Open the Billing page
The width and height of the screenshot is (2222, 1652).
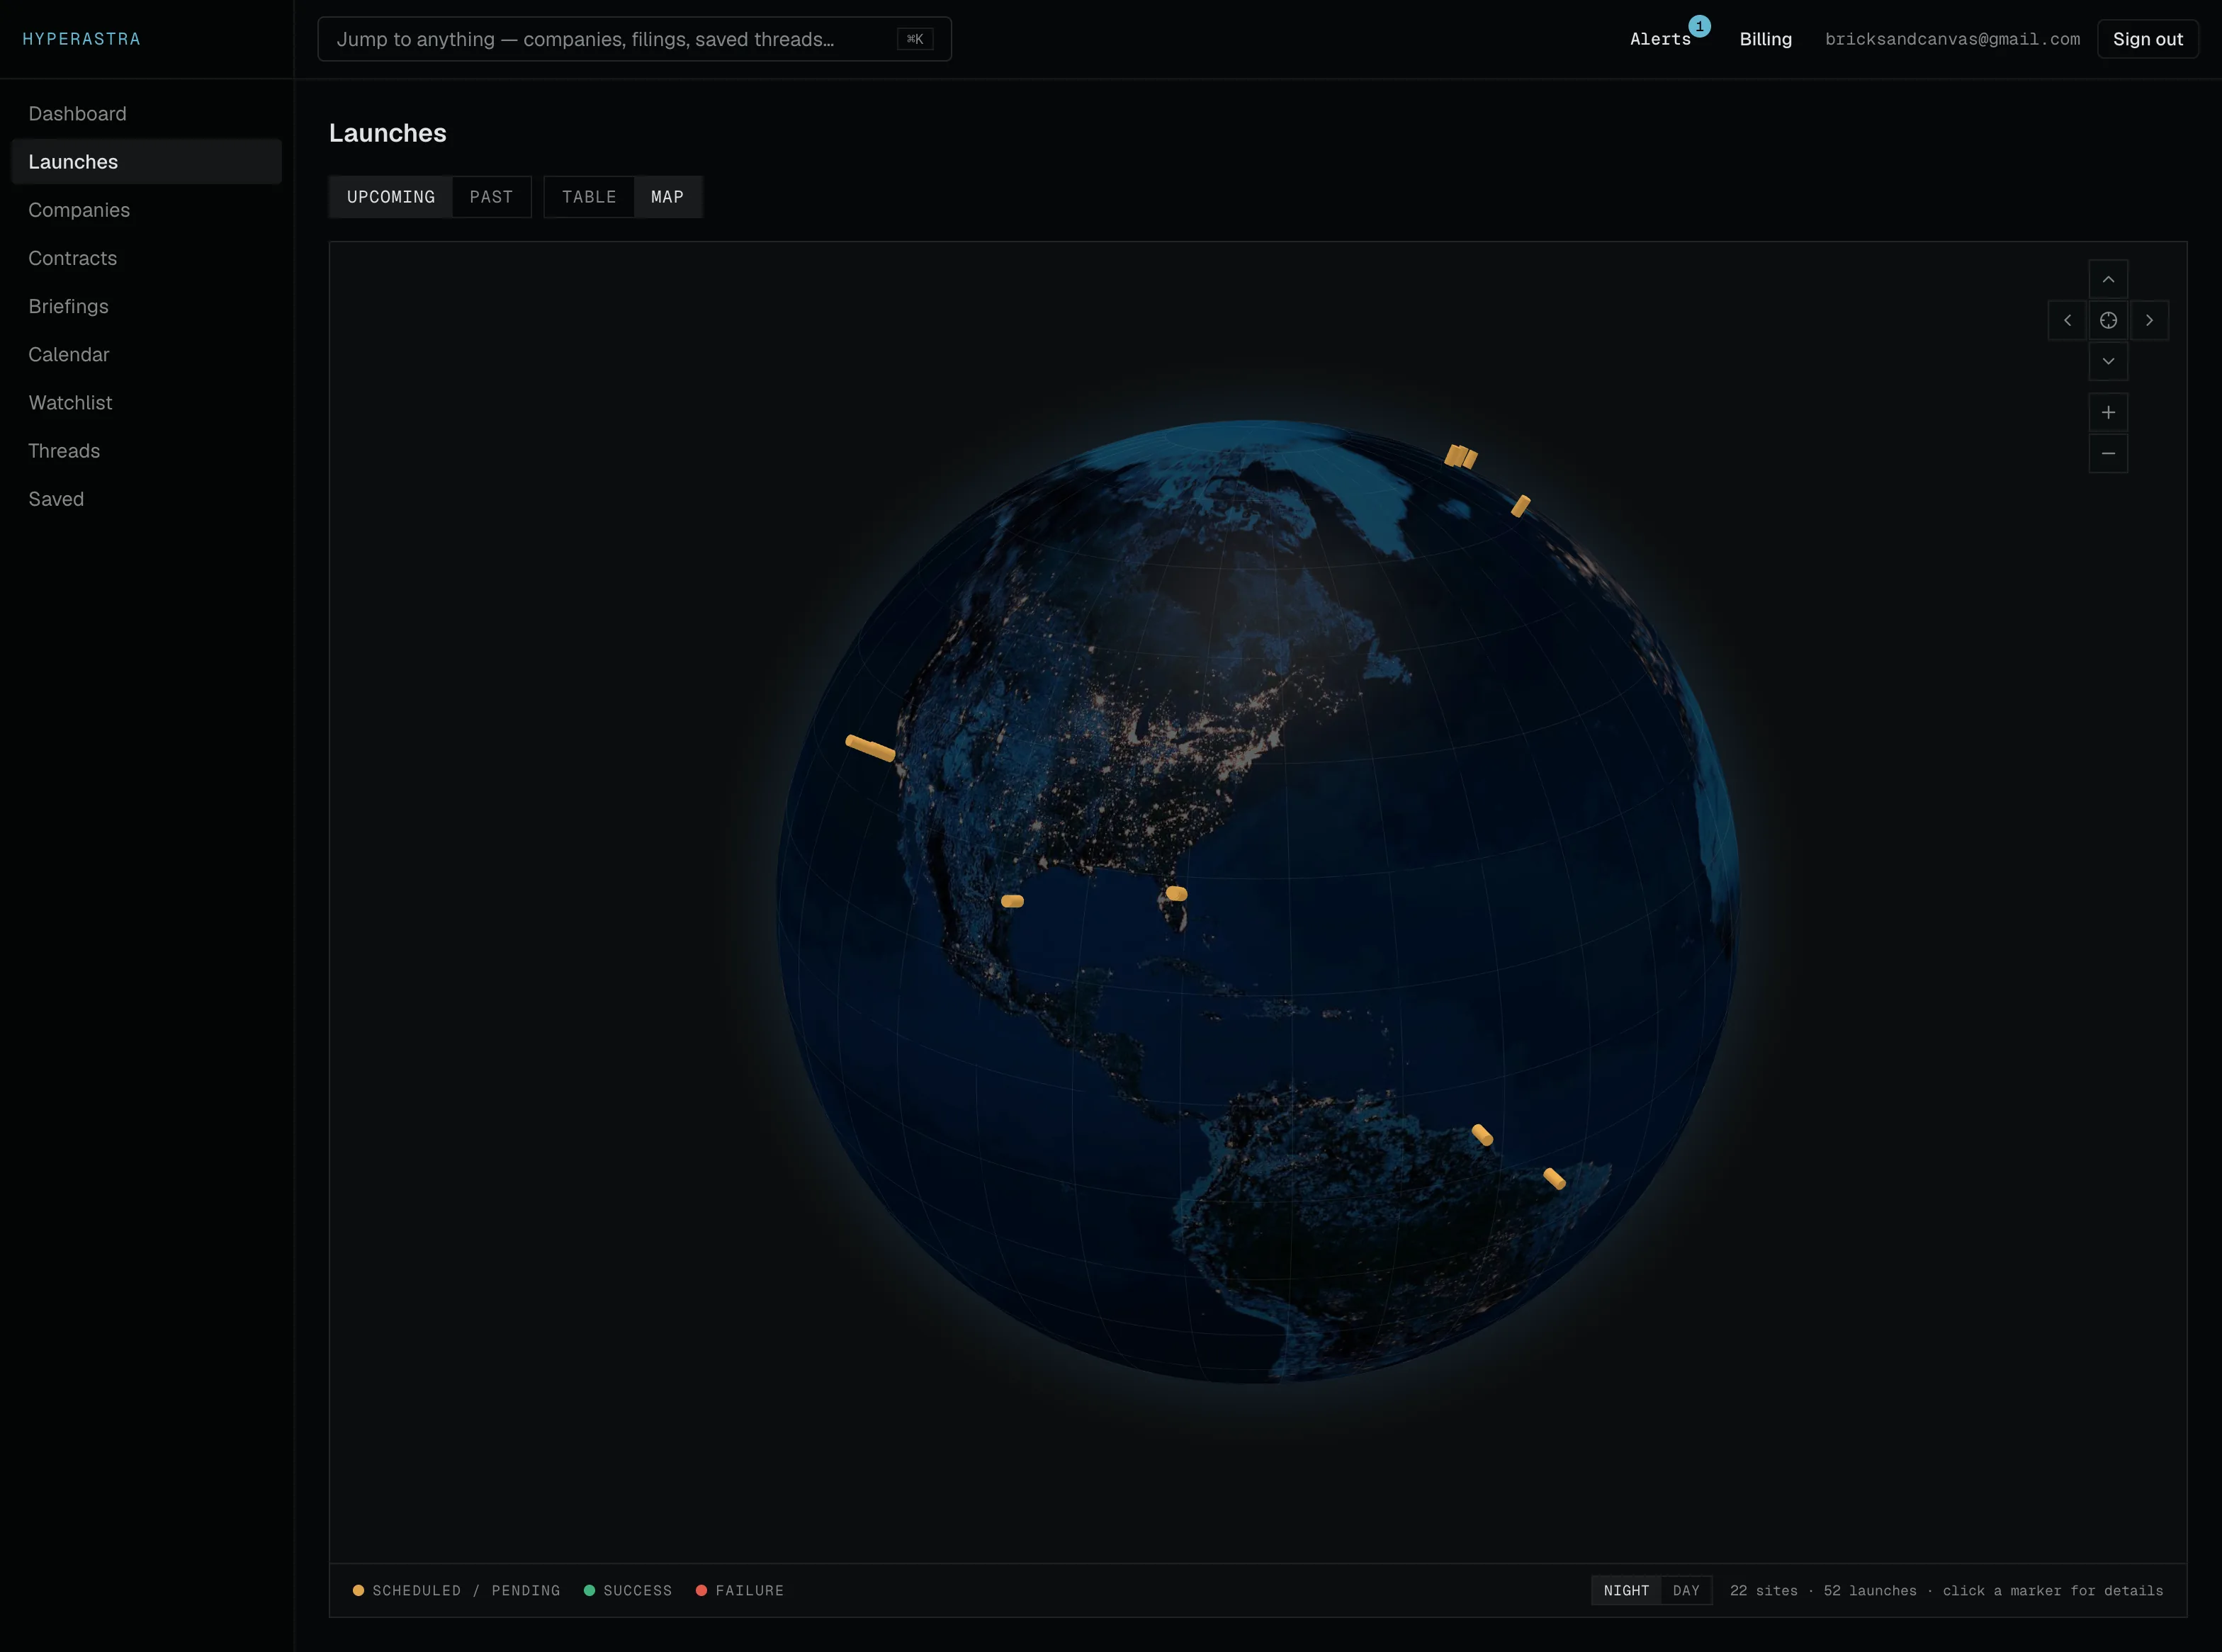(1765, 39)
